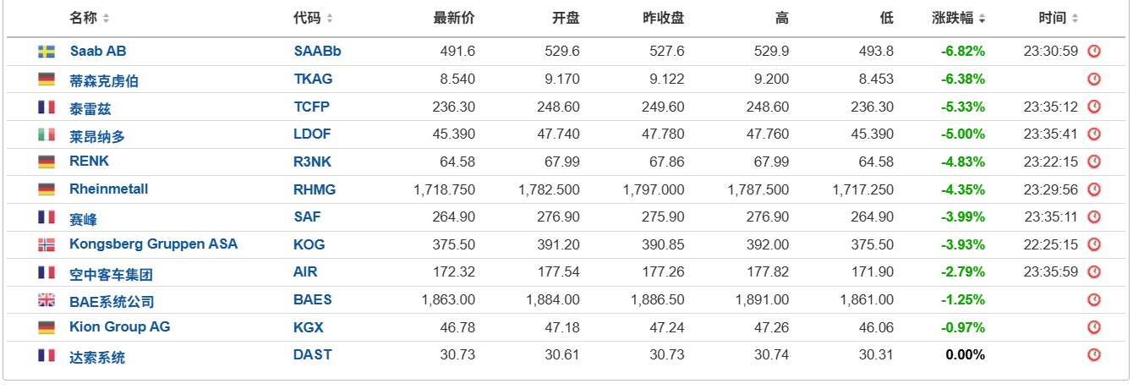Open the 赛峰 stock link
1133x389 pixels.
click(x=84, y=219)
